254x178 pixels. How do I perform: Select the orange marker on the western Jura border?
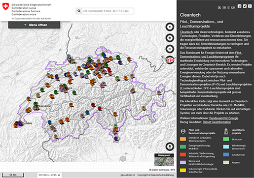pyautogui.click(x=29, y=99)
